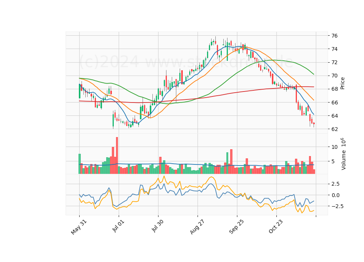
Task: Click the "Price" axis title
Action: 342,83
